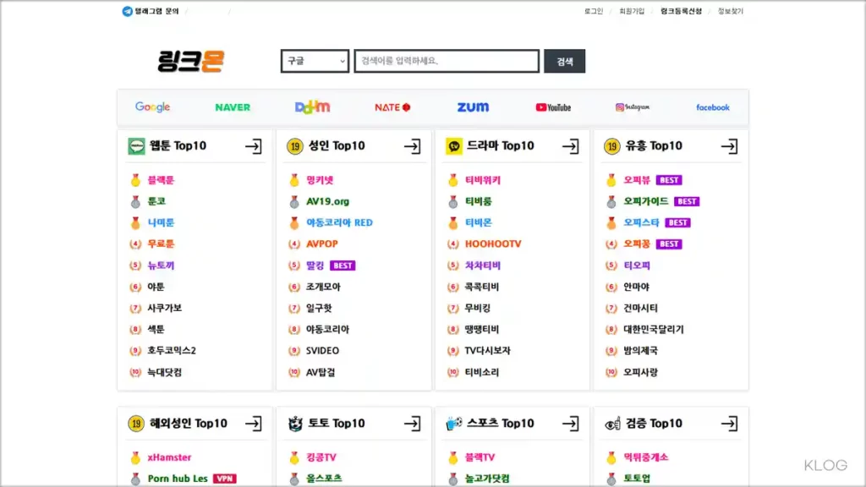The image size is (866, 487).
Task: Click the 스포츠 Top10 category icon
Action: point(454,424)
